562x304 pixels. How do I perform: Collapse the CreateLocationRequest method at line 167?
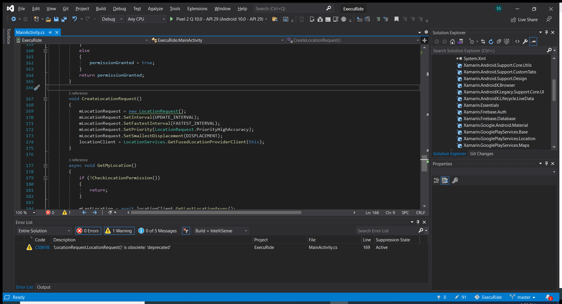[x=46, y=99]
